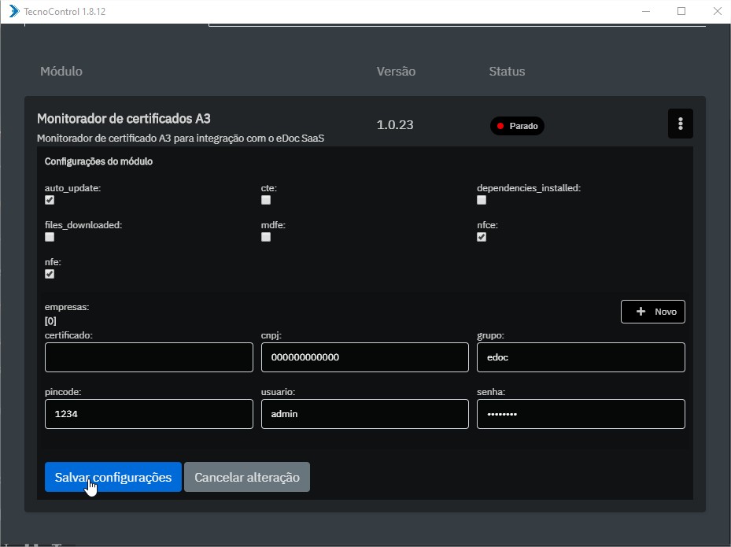The image size is (731, 547).
Task: Open the three-dot module options menu
Action: 680,124
